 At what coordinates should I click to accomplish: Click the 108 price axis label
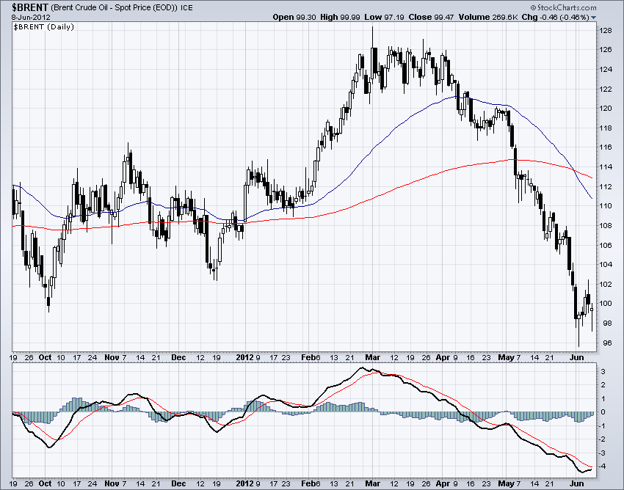coord(606,225)
